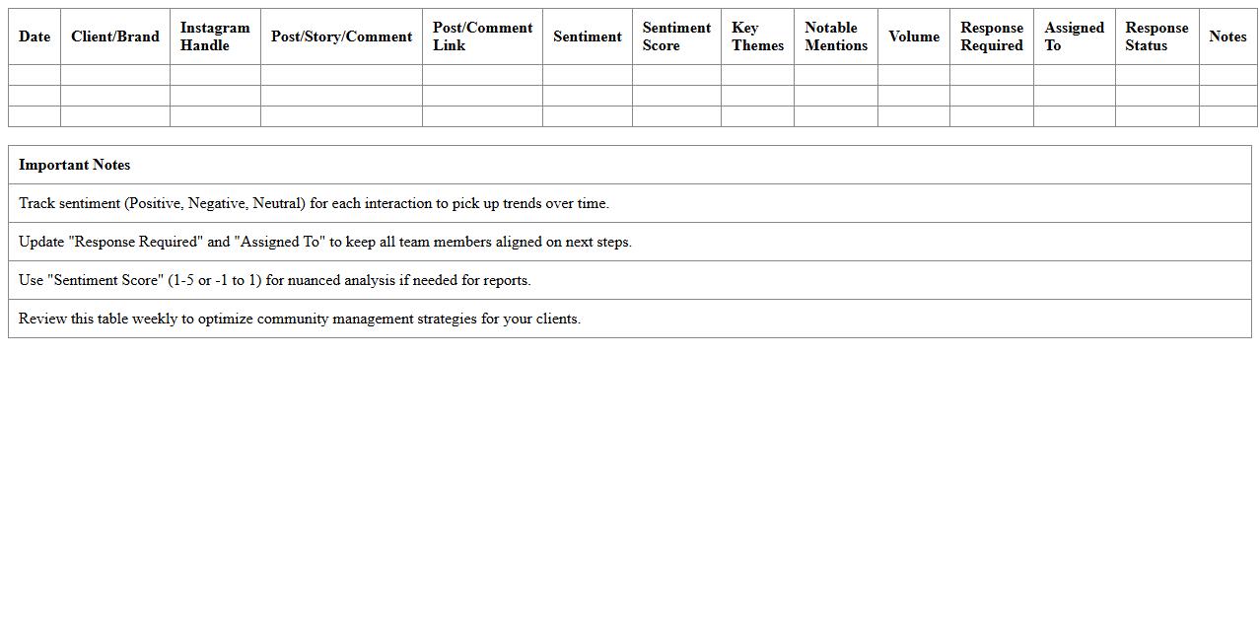The height and width of the screenshot is (641, 1260).
Task: Click the note on Sentiment Score ranges
Action: click(274, 280)
